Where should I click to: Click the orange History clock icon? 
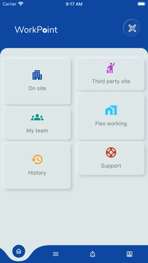click(37, 159)
